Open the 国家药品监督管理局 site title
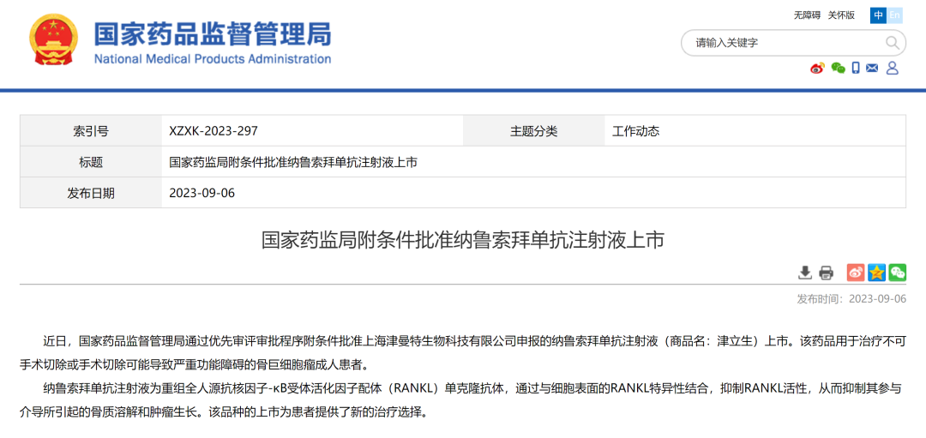926x438 pixels. click(213, 33)
